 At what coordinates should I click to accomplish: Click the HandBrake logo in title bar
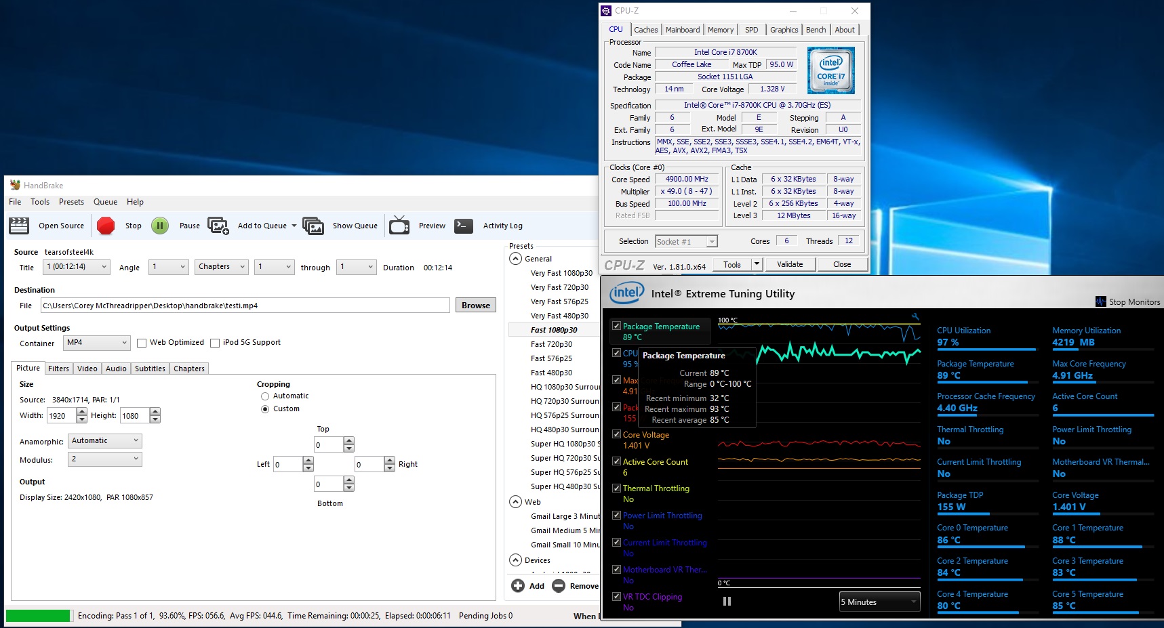tap(15, 185)
